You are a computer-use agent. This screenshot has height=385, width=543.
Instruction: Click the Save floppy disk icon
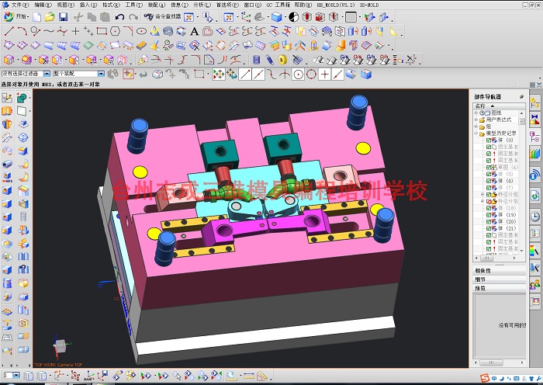point(63,17)
